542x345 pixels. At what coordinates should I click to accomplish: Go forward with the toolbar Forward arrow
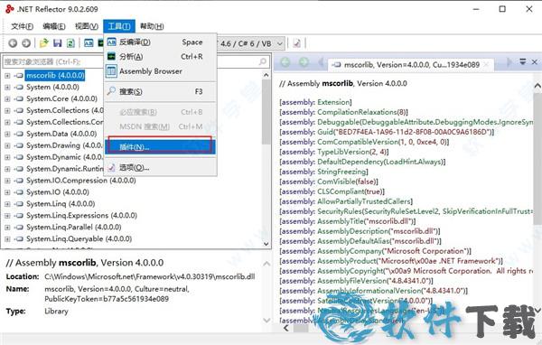(26, 42)
